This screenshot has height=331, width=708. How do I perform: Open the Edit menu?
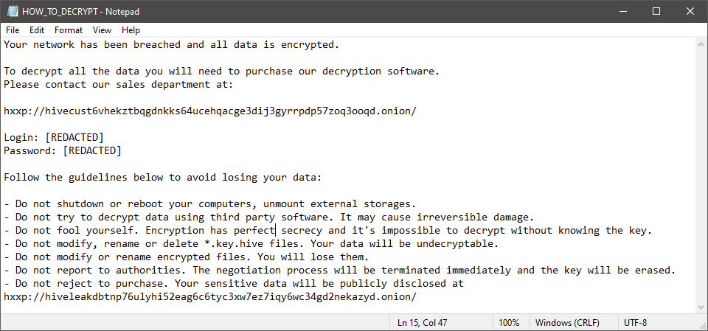tap(37, 30)
